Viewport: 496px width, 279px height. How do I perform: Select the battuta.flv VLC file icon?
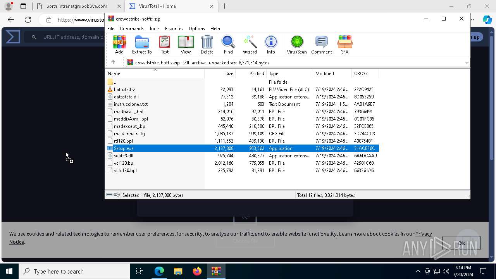(110, 90)
